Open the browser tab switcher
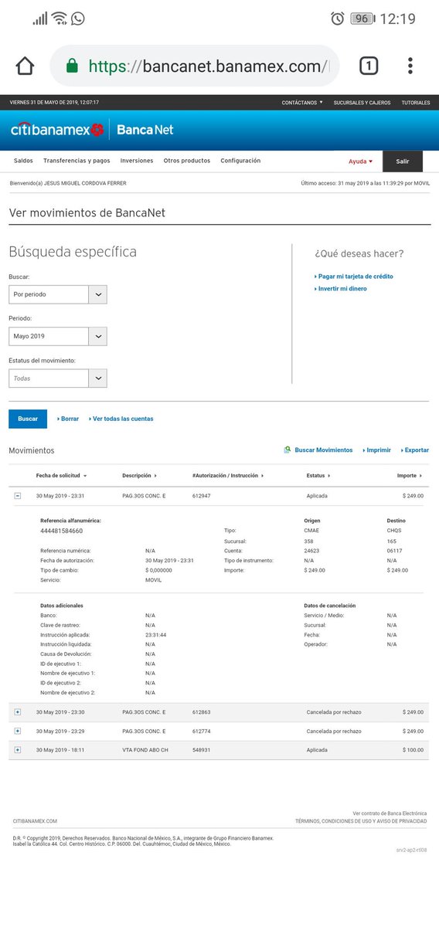The image size is (439, 927). [369, 66]
